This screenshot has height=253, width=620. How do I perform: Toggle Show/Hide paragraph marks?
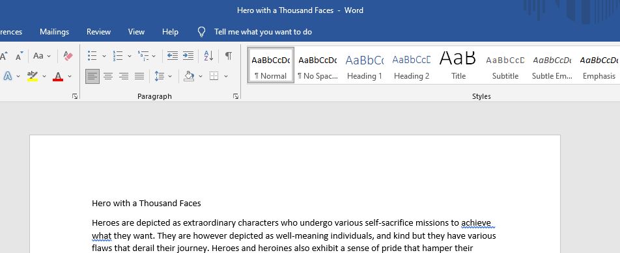[229, 56]
